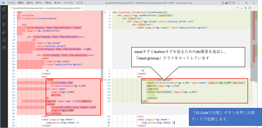Close the ZoomButtonTest diff editor tab
Viewport: 262px width, 128px height.
coord(83,8)
